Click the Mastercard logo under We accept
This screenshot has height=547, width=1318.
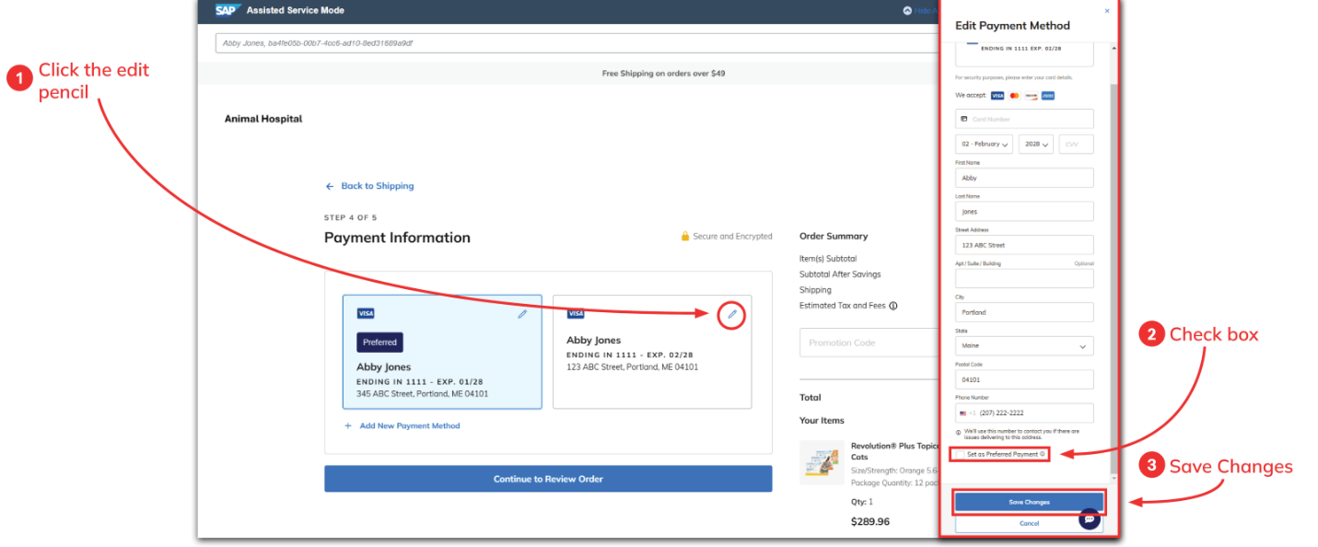point(1014,96)
